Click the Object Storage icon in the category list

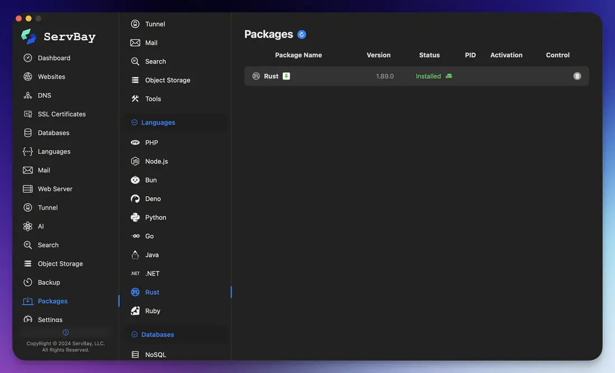coord(136,80)
